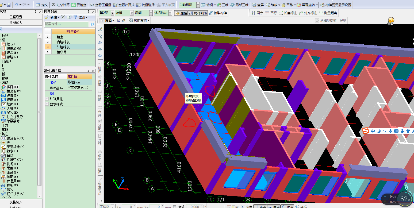
Task: Run 汇总计算 summary calculation
Action: 60,5
